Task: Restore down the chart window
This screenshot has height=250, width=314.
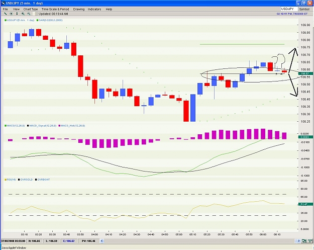Action: [304, 3]
